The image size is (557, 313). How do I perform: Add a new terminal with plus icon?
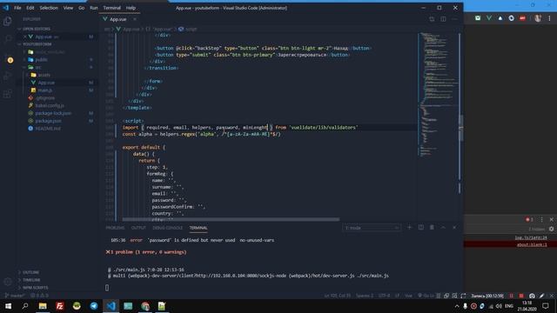point(409,228)
